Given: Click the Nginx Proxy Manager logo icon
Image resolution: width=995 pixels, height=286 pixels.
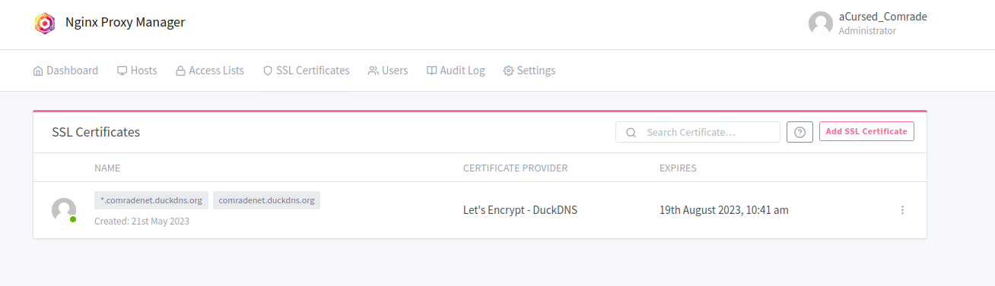Looking at the screenshot, I should coord(45,24).
